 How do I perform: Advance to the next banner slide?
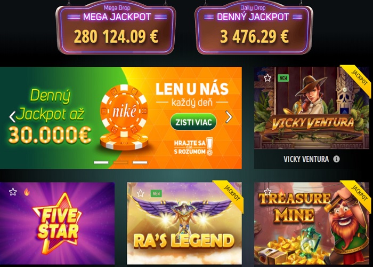point(229,117)
